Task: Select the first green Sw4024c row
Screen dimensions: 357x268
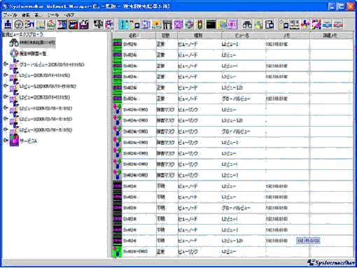Action: [x=233, y=44]
